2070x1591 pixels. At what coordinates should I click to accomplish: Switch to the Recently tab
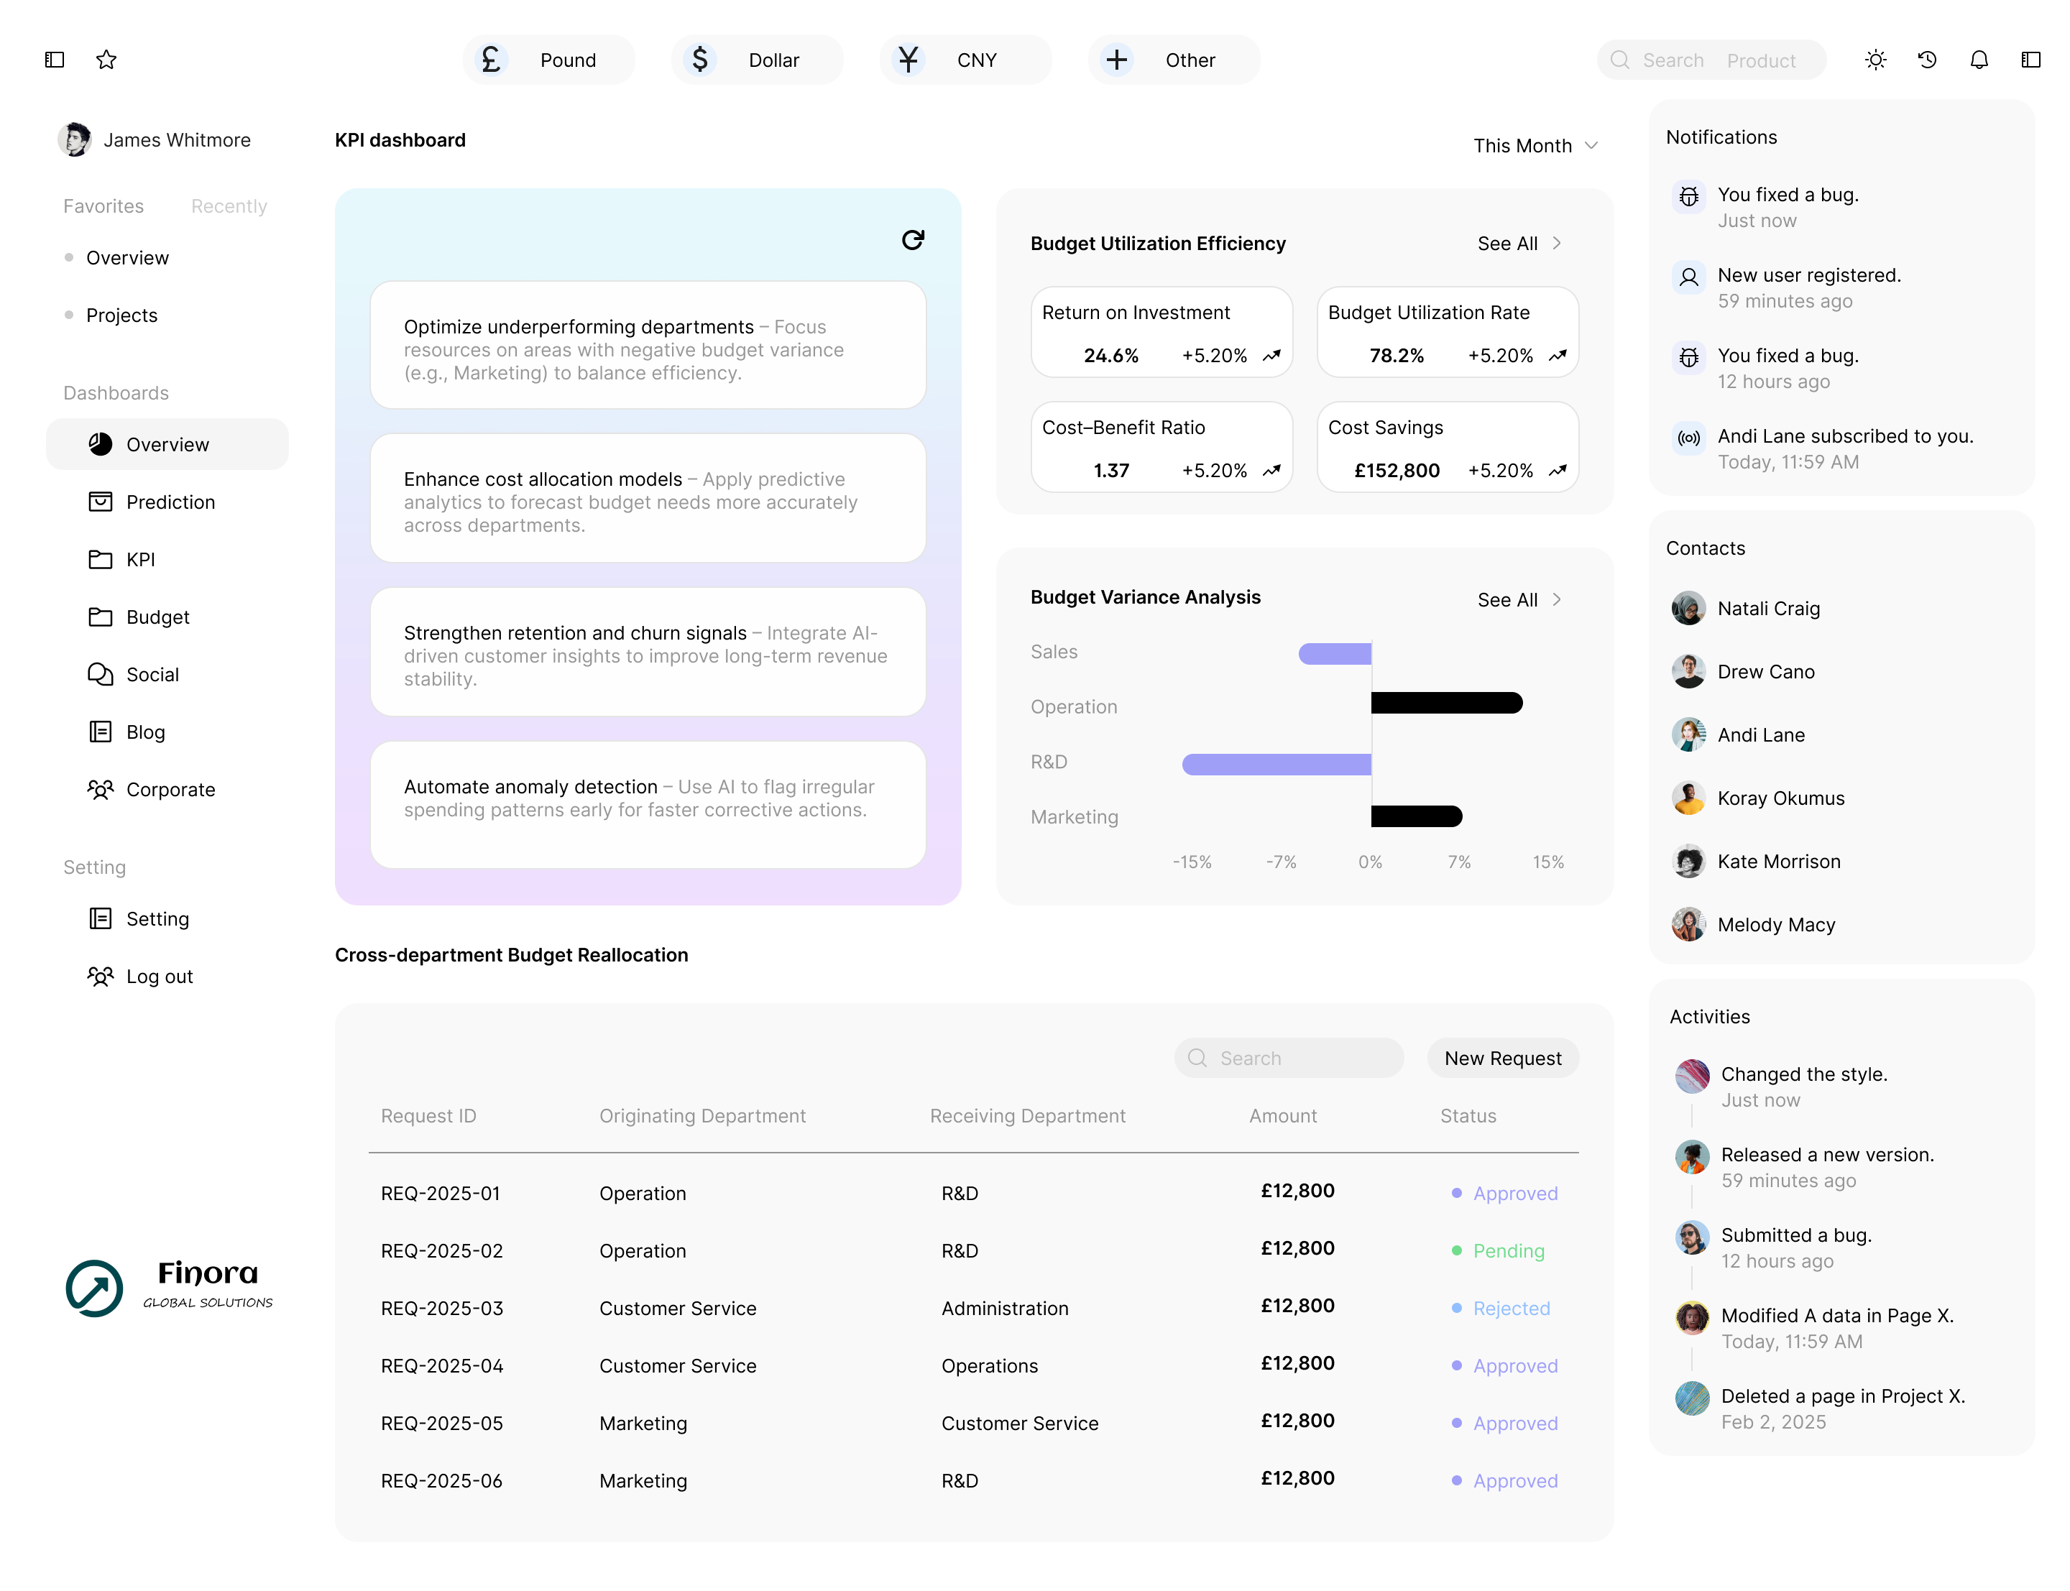[229, 206]
